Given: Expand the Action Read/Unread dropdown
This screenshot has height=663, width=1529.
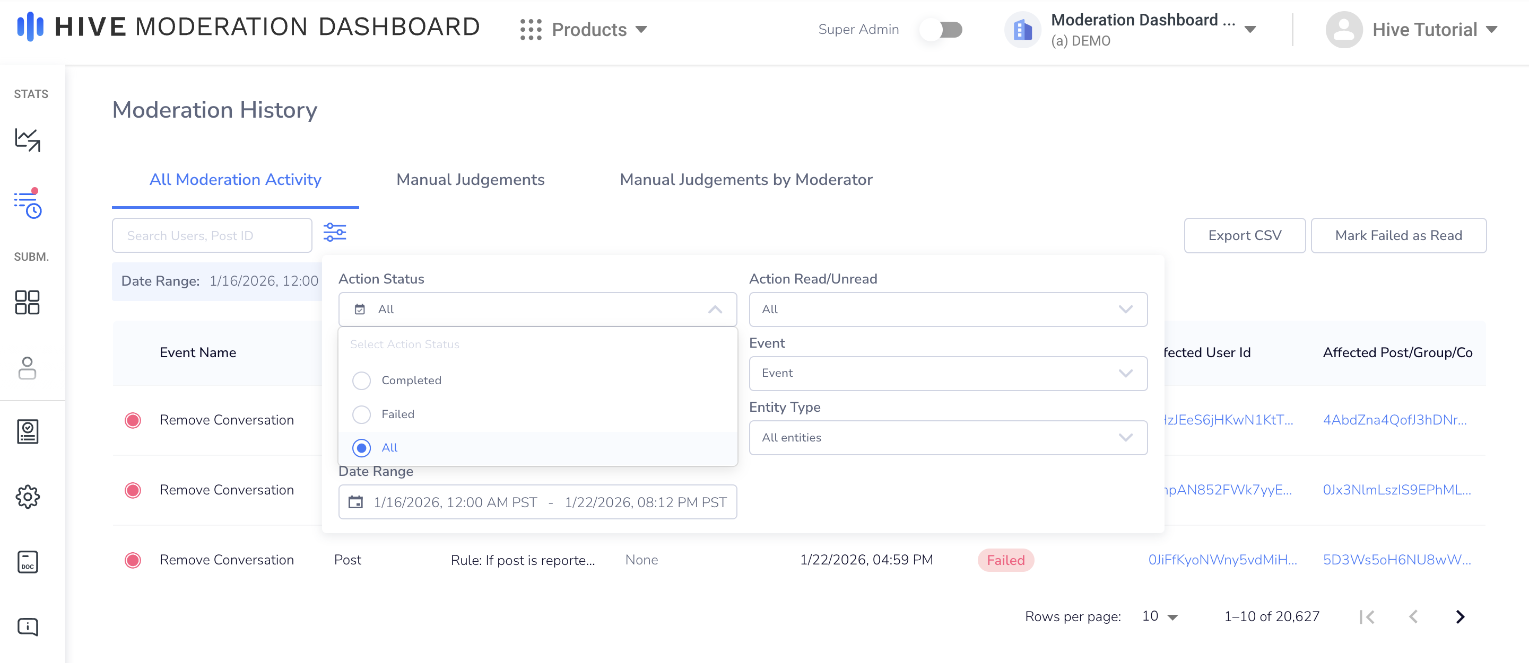Looking at the screenshot, I should 948,310.
